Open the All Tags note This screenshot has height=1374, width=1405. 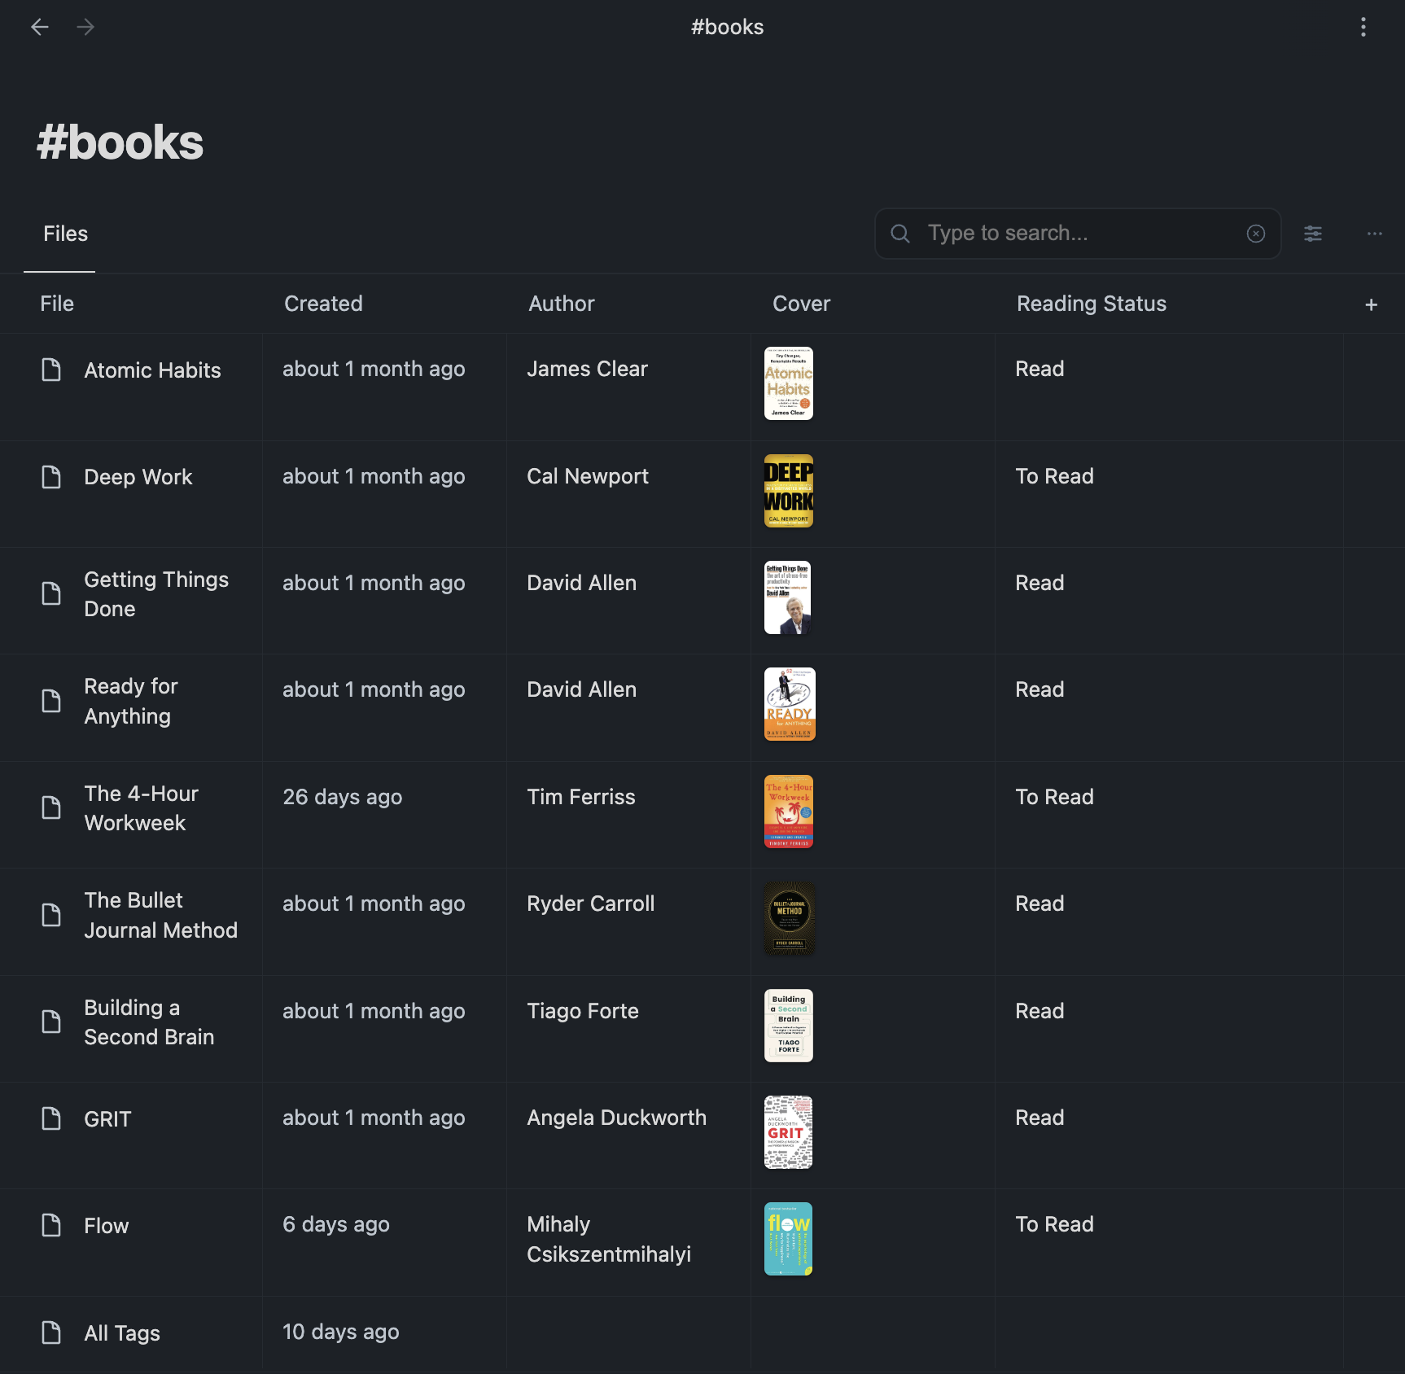[122, 1333]
